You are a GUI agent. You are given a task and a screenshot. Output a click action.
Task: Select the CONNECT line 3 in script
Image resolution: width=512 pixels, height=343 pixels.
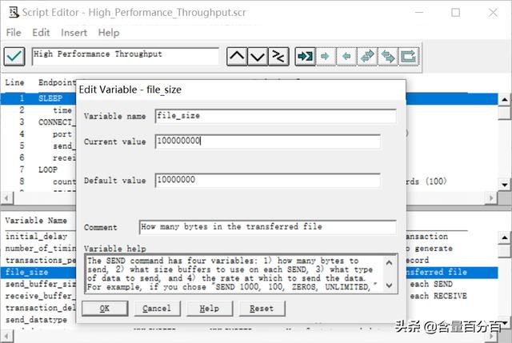[x=55, y=122]
